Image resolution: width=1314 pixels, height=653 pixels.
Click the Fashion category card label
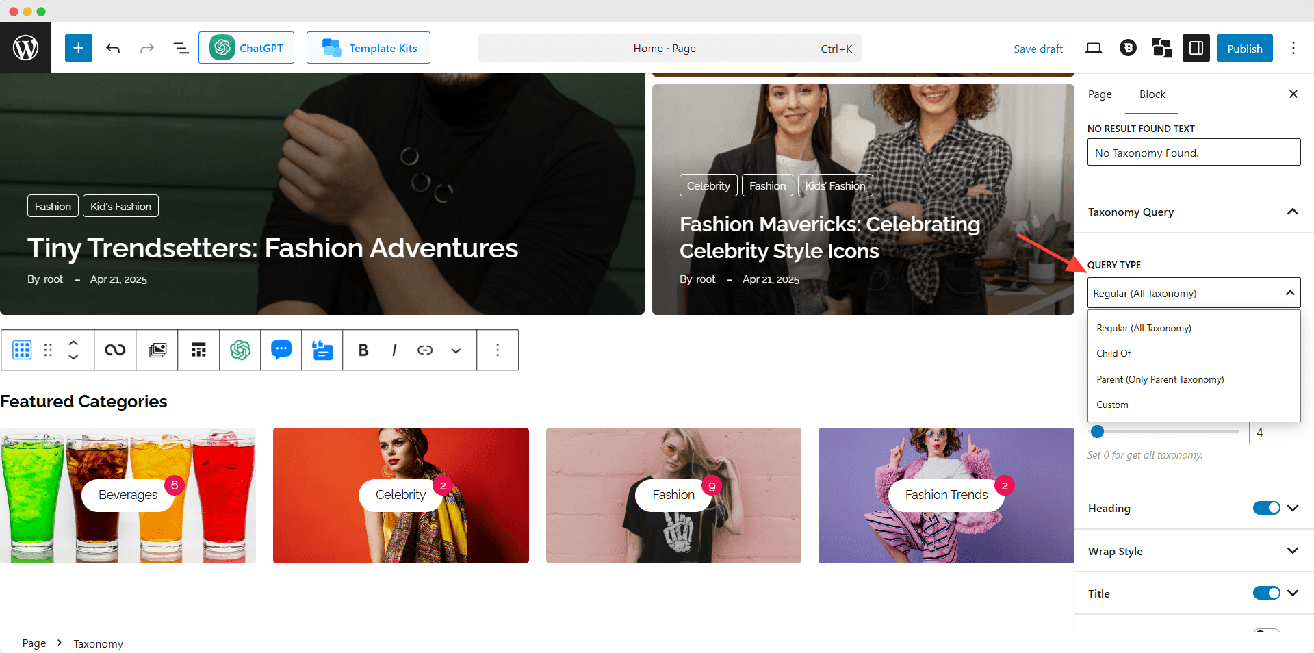pyautogui.click(x=673, y=494)
